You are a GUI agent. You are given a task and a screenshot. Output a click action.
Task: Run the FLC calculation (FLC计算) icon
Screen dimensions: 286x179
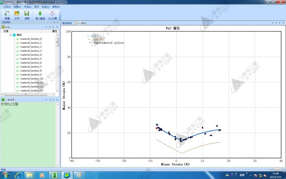tap(52, 13)
